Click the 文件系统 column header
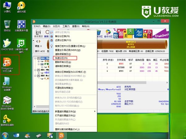186x139 pixels. click(x=121, y=60)
